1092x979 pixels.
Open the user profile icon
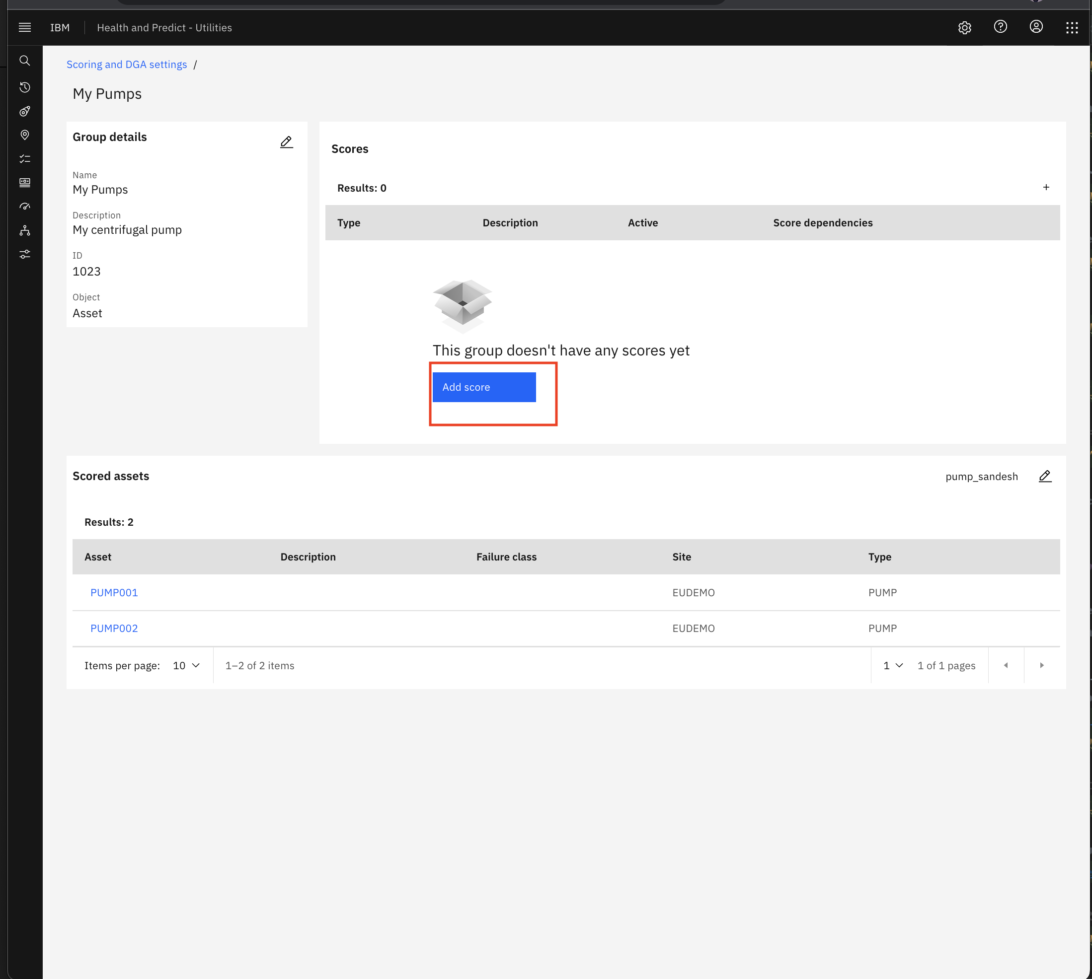point(1035,27)
